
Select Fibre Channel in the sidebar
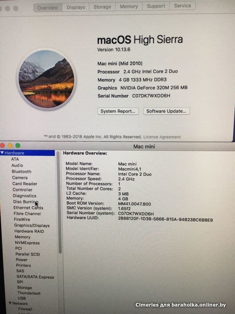(27, 214)
